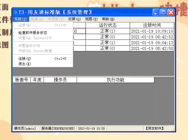The height and width of the screenshot is (140, 188).
Task: Open the 权限(O) menu
Action: pos(75,19)
